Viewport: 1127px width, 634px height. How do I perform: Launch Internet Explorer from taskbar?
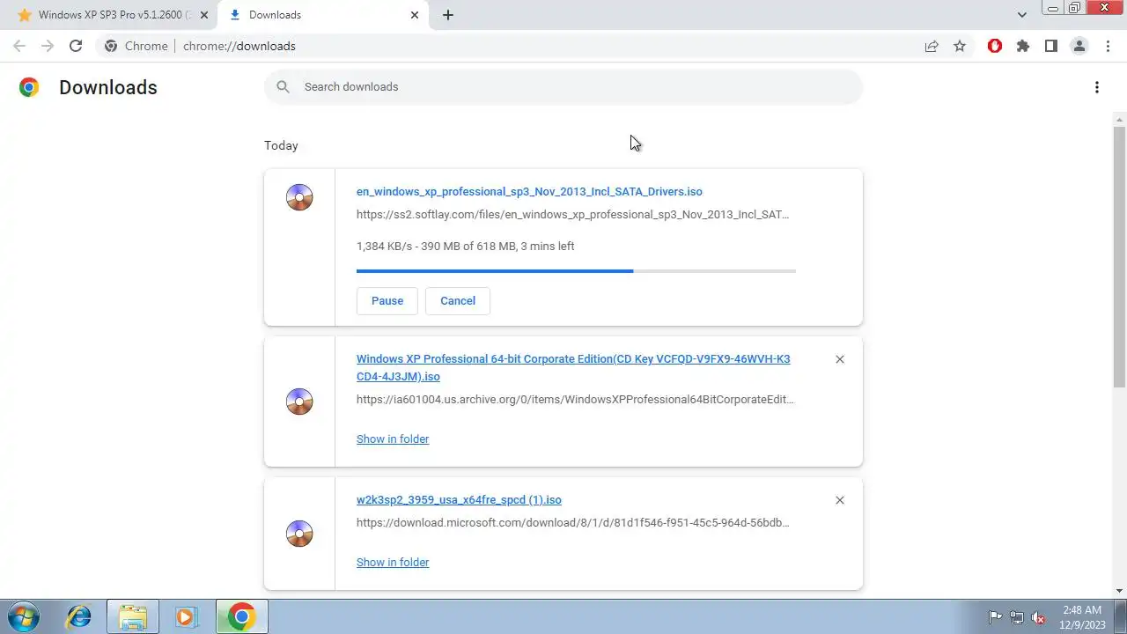pyautogui.click(x=79, y=616)
